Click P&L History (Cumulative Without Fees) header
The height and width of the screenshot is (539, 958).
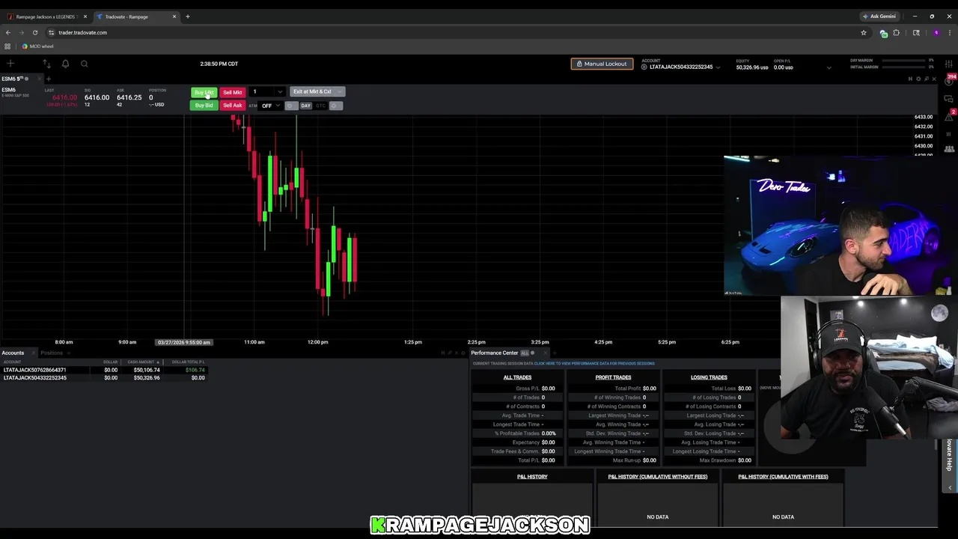(x=657, y=477)
